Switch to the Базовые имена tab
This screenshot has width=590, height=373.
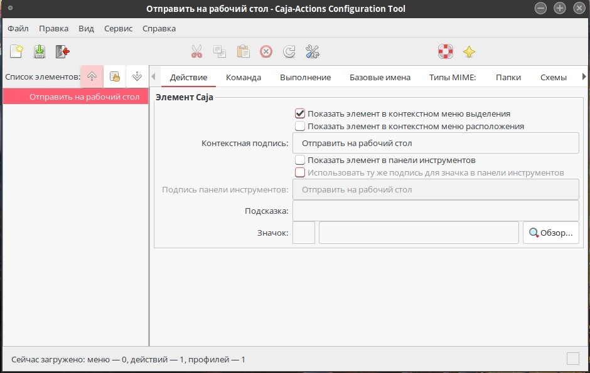coord(380,77)
